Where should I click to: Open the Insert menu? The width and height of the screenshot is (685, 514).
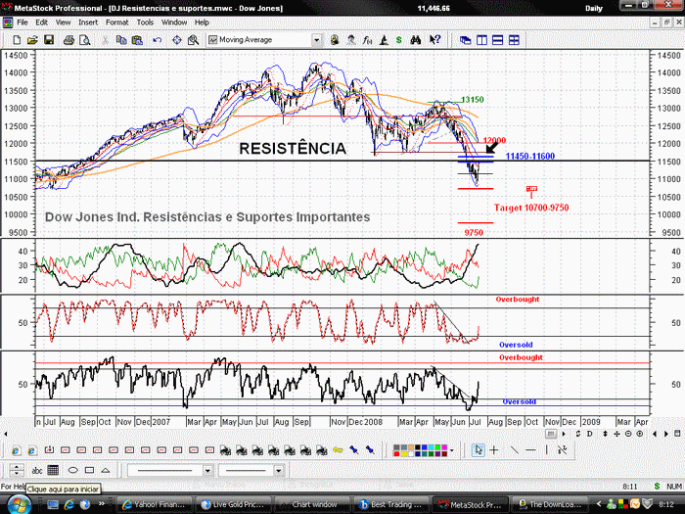tap(88, 23)
